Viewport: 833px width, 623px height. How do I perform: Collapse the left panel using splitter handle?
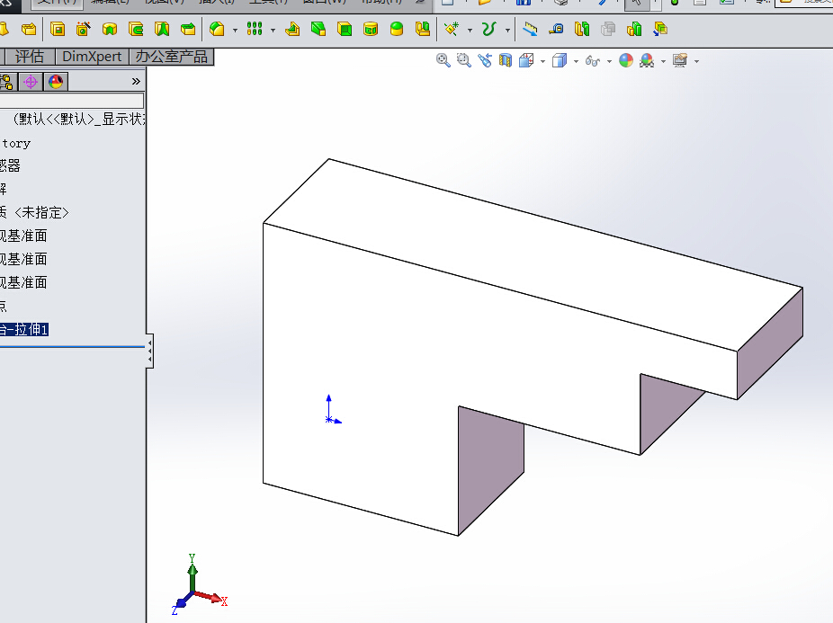point(150,352)
